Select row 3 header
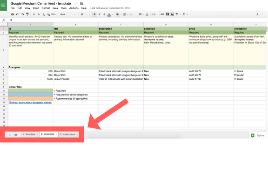The height and width of the screenshot is (178, 268). [x=4, y=50]
